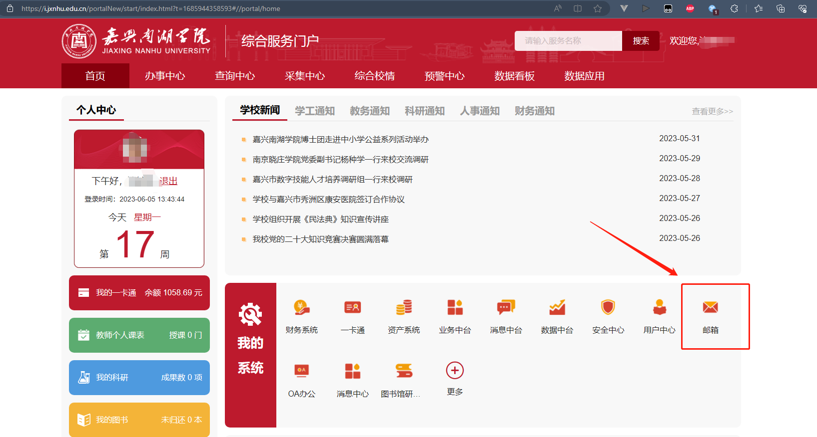817x437 pixels.
Task: Click the browser favorites star icon
Action: pos(597,8)
